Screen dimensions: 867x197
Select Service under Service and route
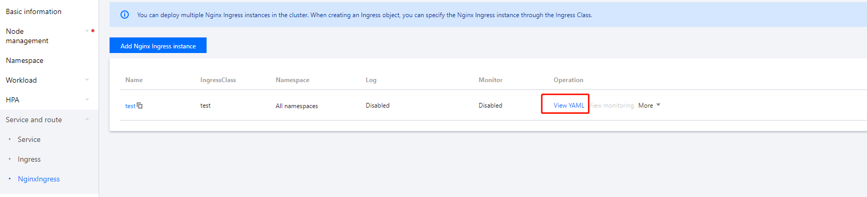coord(29,139)
